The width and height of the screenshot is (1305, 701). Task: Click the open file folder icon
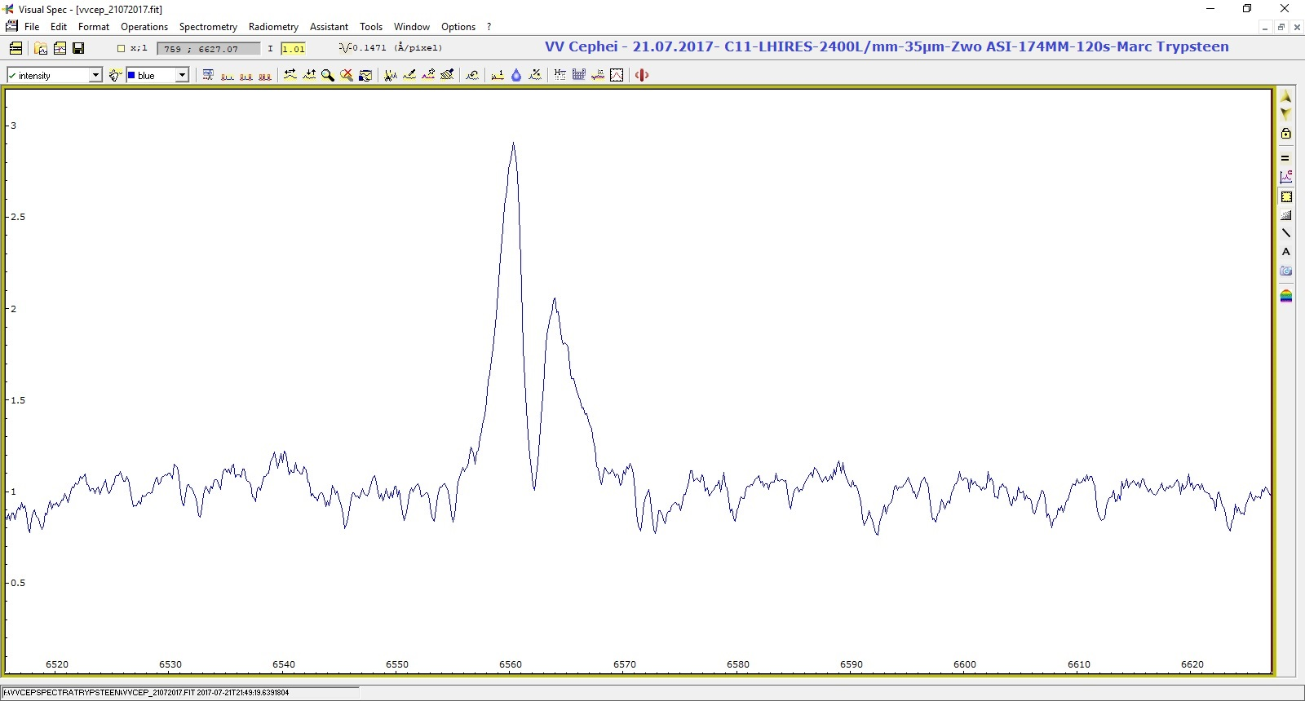(41, 48)
